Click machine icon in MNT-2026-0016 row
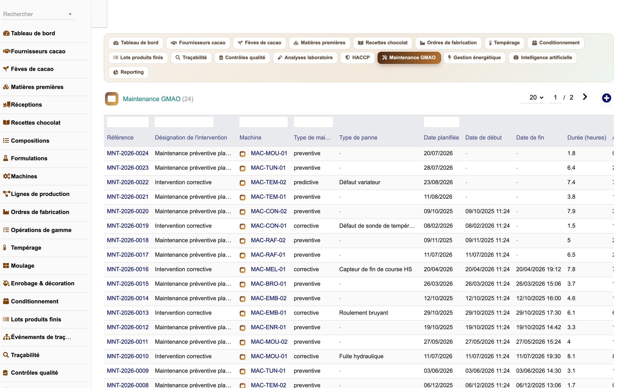The width and height of the screenshot is (627, 388). 243,270
